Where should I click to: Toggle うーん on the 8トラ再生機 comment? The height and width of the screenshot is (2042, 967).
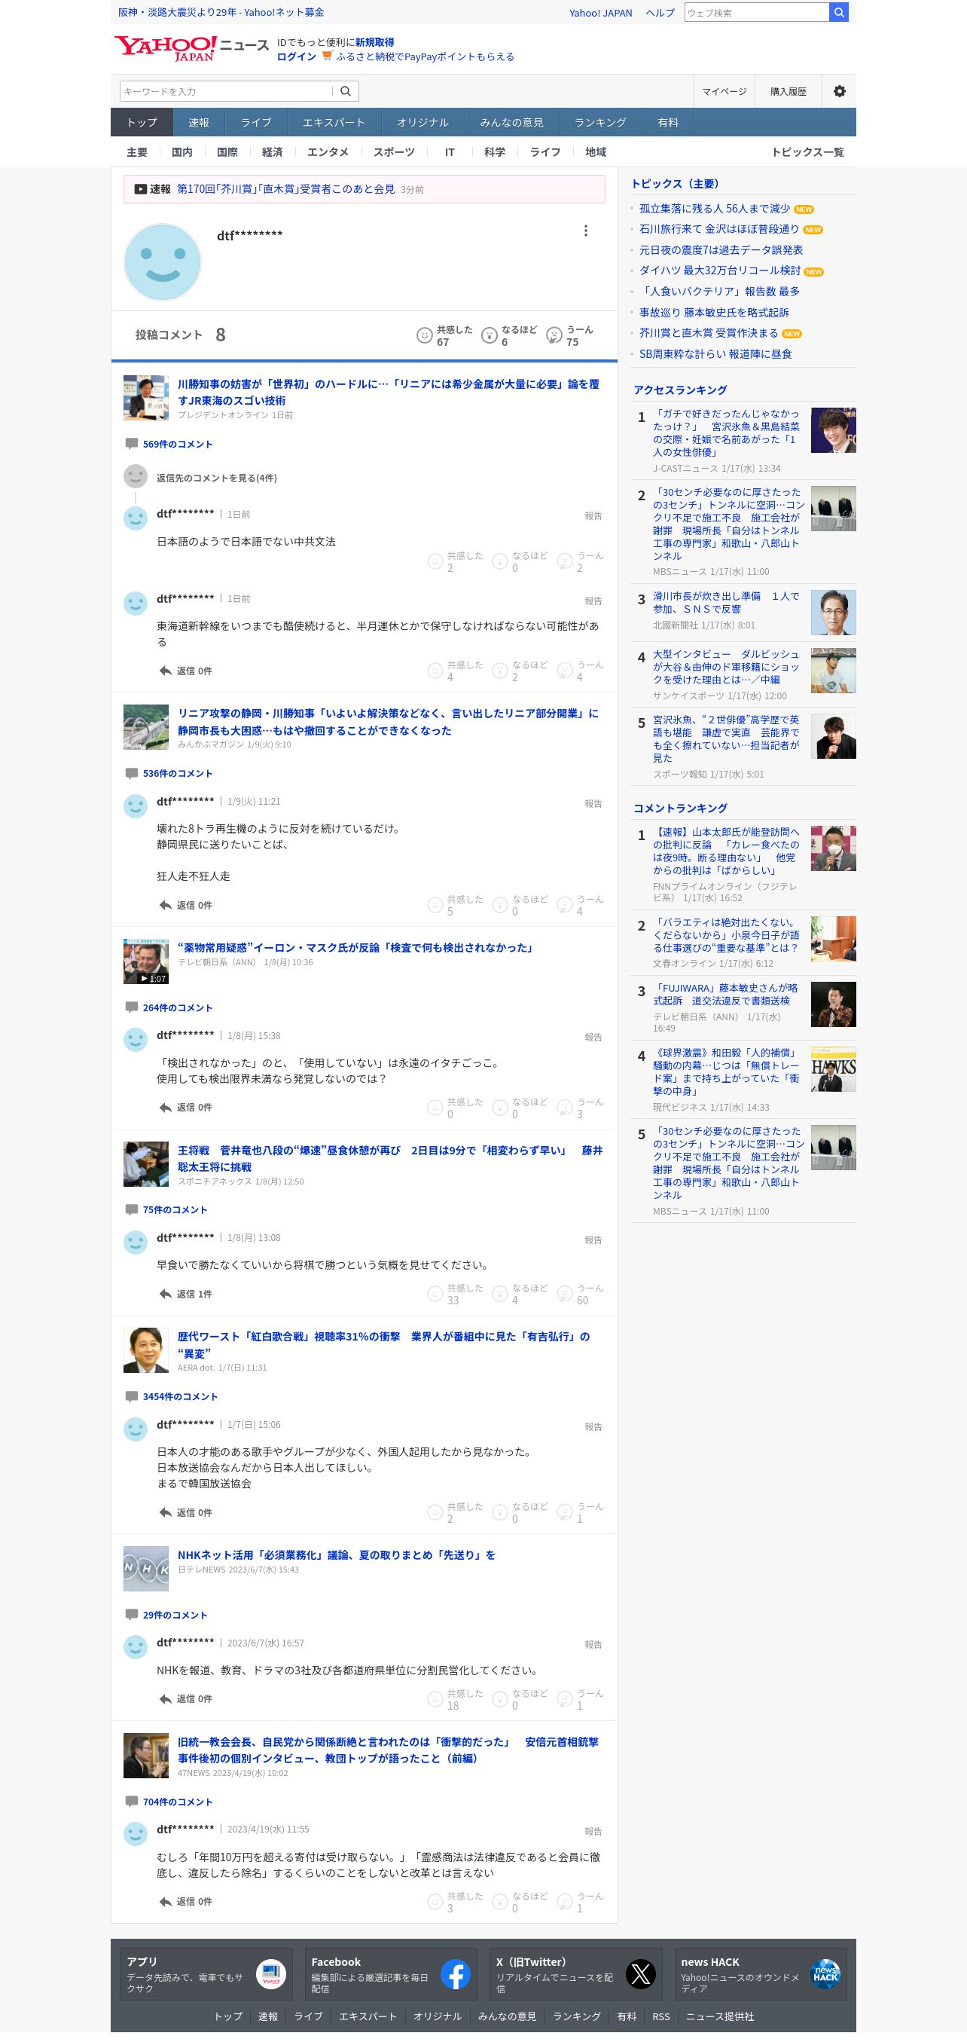pyautogui.click(x=581, y=905)
